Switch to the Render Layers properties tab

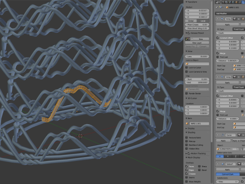[x=227, y=2]
